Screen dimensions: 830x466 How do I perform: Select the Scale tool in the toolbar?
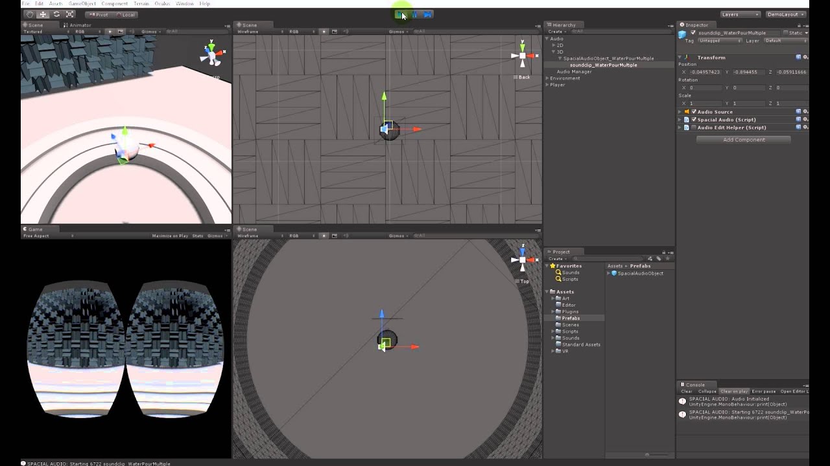[x=70, y=14]
